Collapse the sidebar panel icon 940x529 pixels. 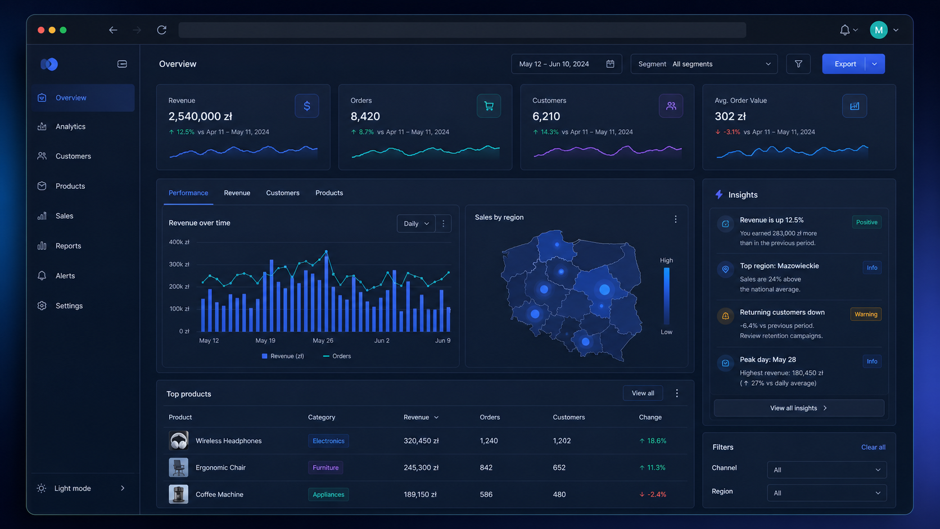(122, 64)
